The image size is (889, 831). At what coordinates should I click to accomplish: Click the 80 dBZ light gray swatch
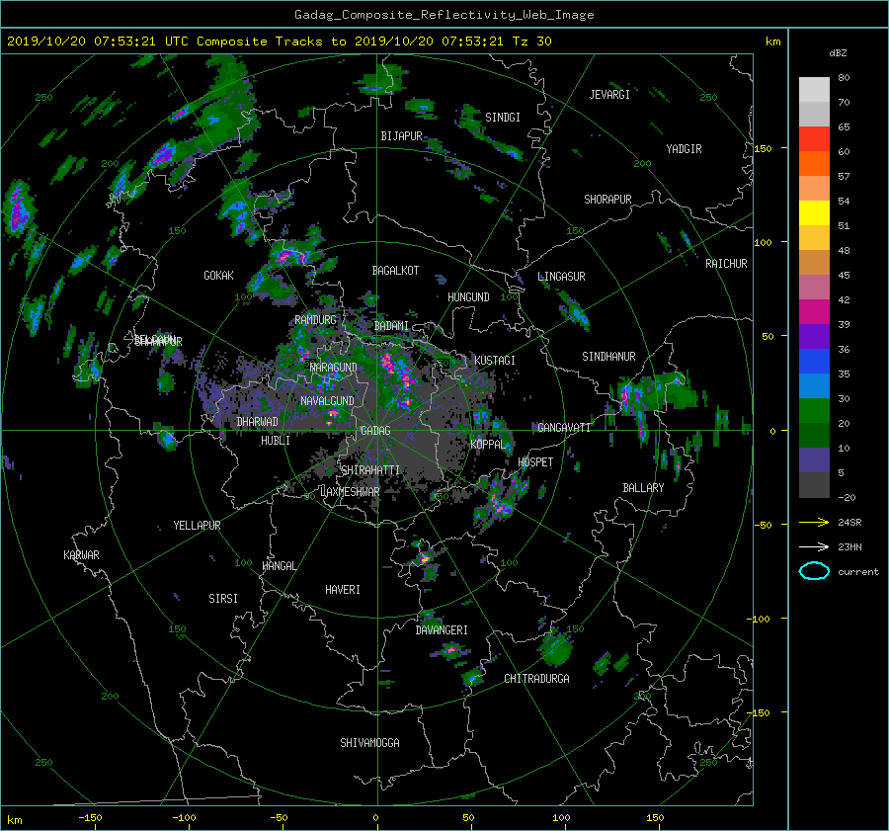pos(814,90)
